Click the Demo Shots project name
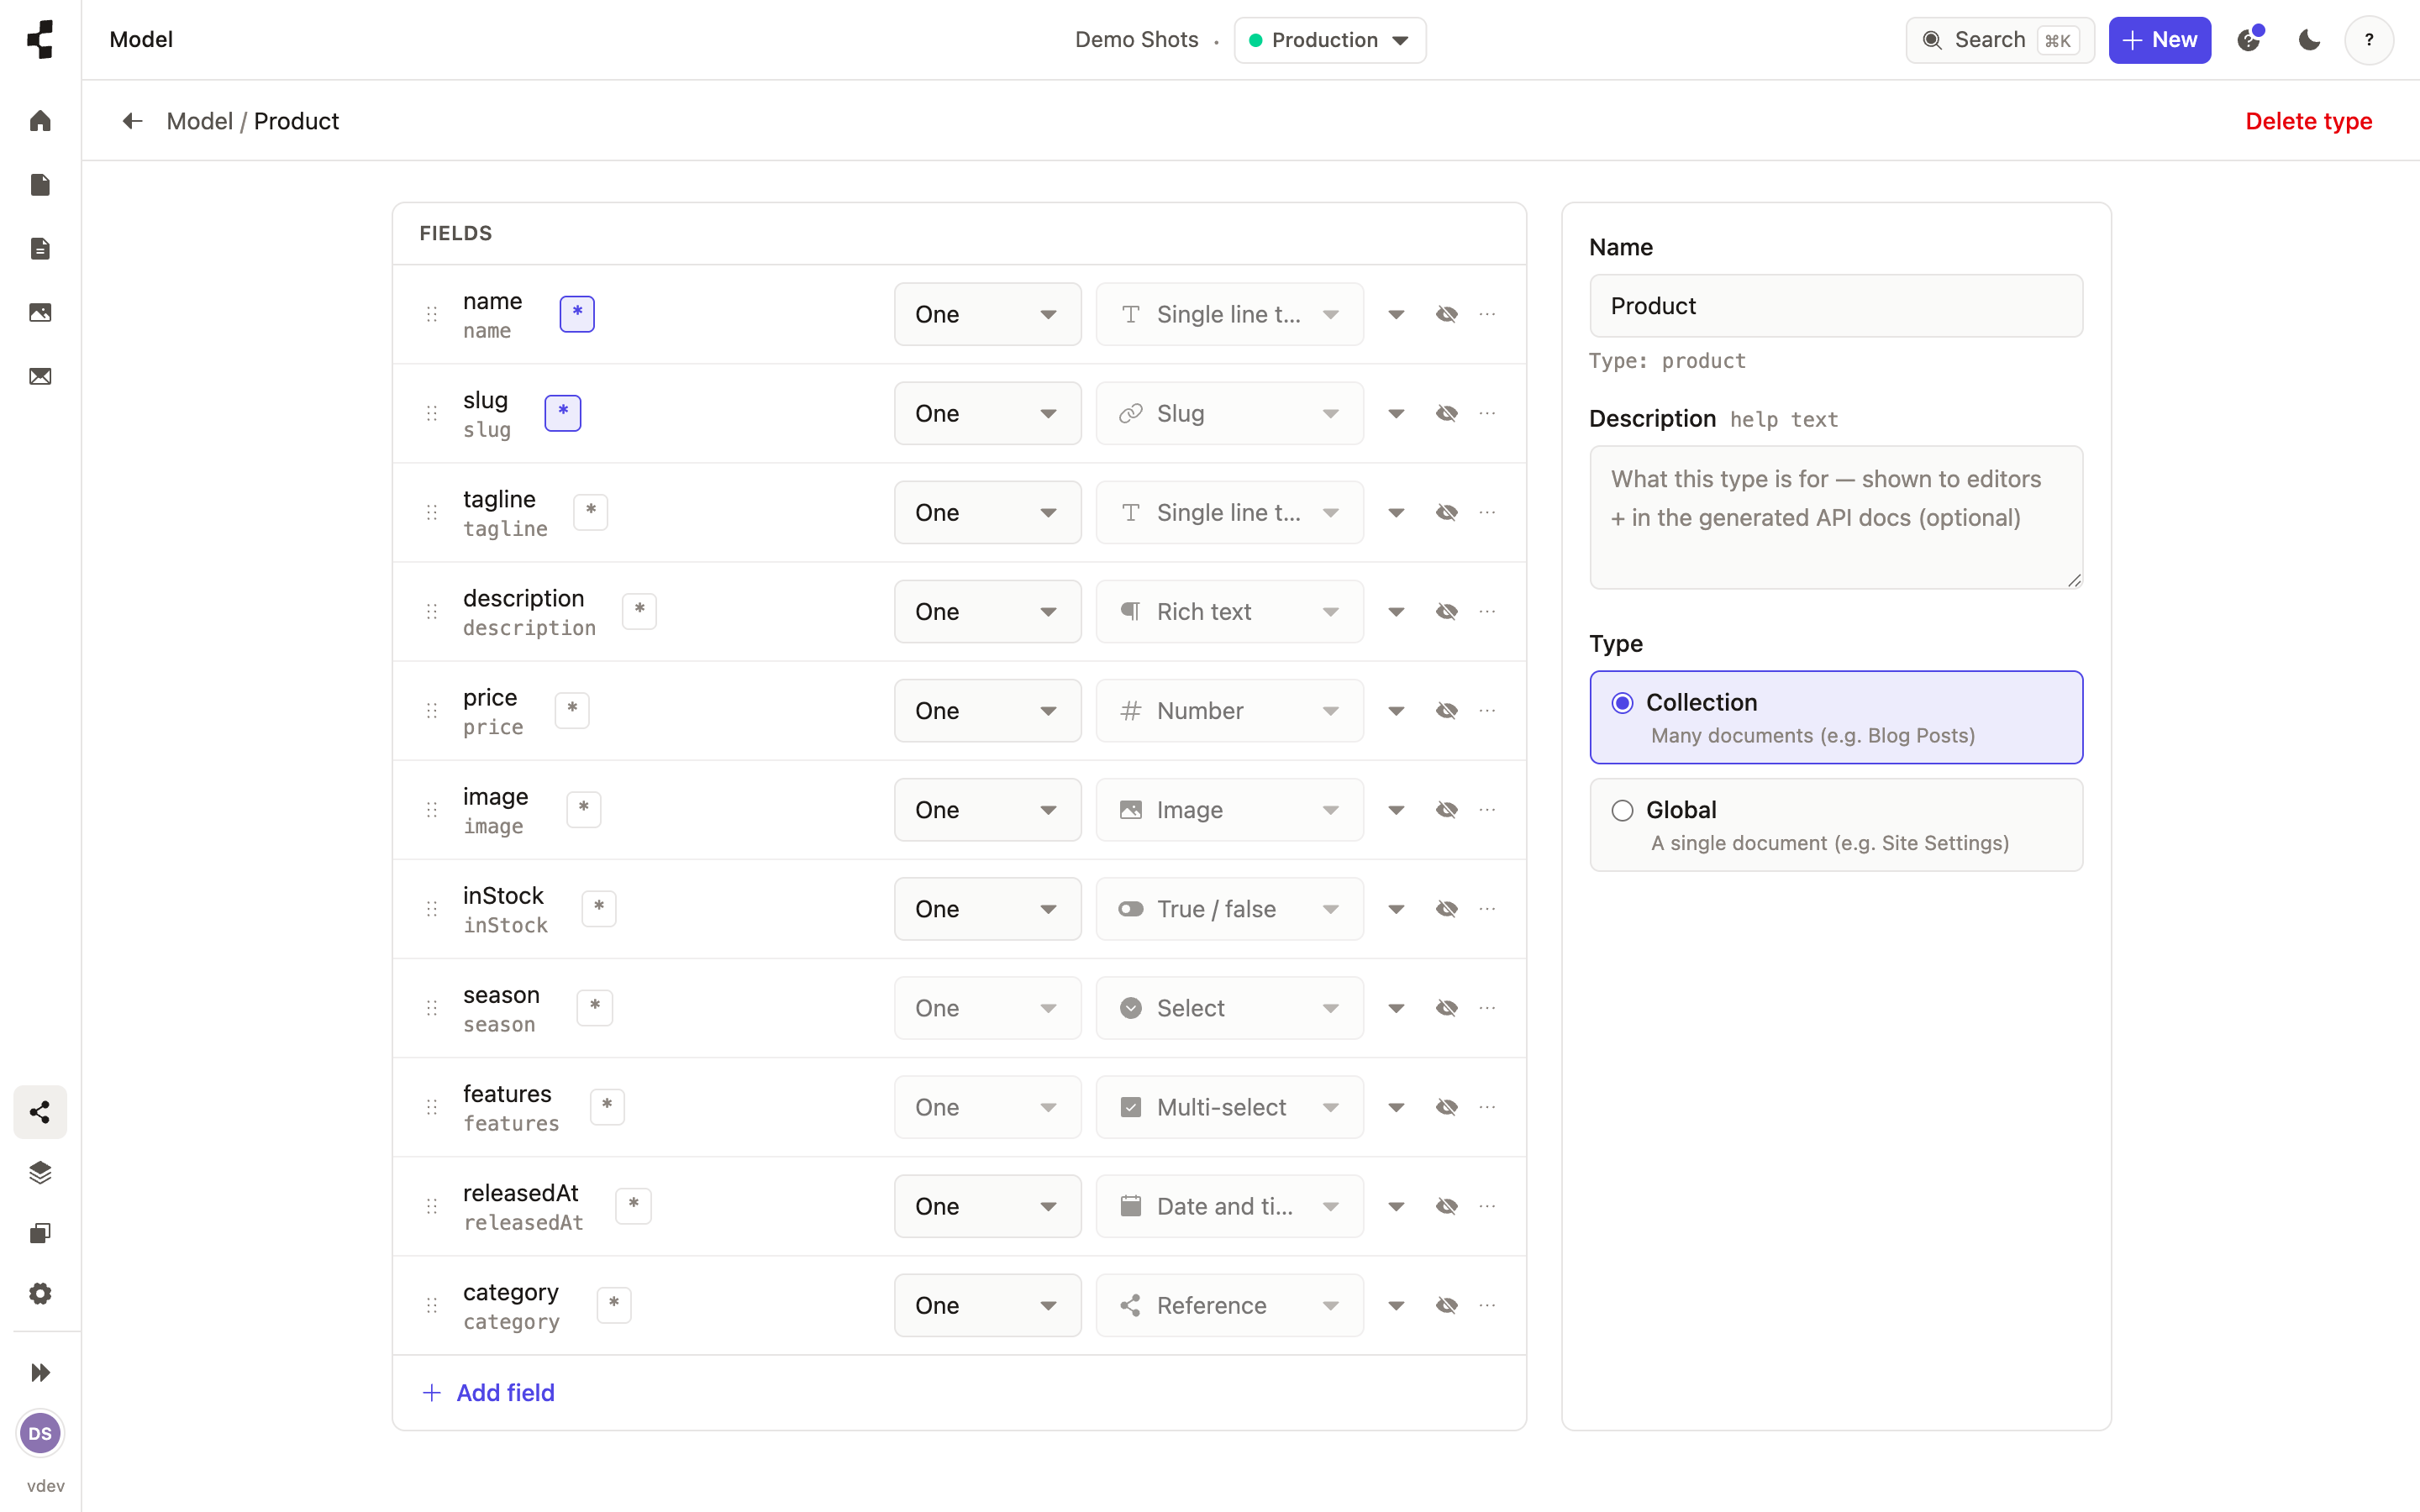 point(1136,40)
